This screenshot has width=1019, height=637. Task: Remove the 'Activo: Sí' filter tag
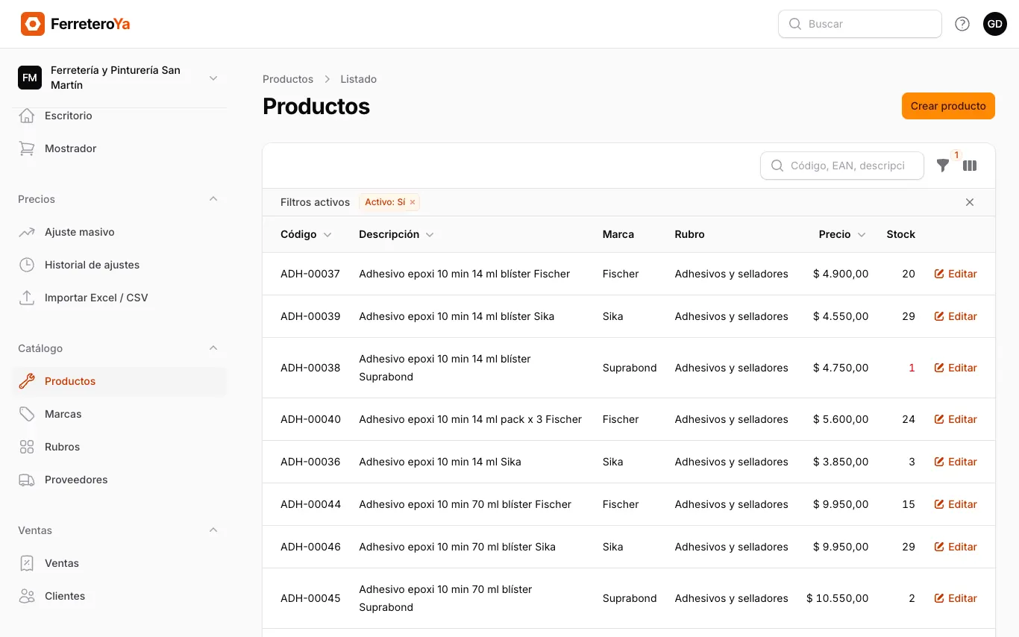[x=412, y=202]
